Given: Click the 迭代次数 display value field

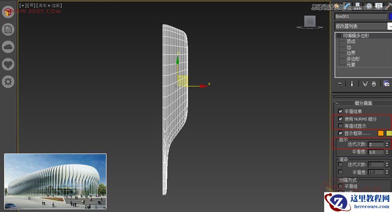Looking at the screenshot, I should pyautogui.click(x=375, y=145).
